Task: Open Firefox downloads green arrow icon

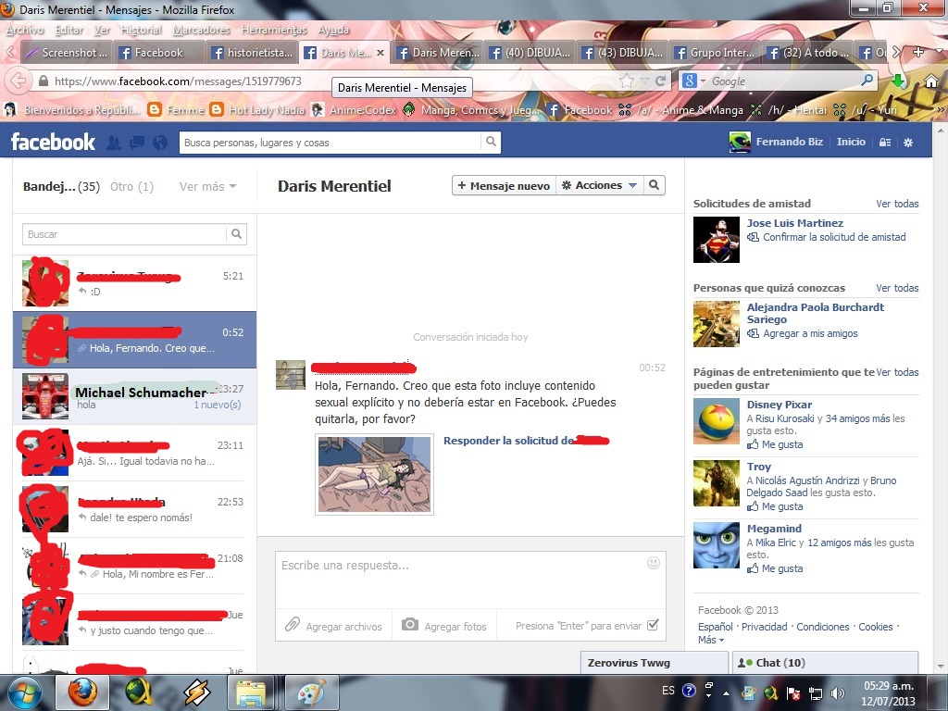Action: (898, 81)
